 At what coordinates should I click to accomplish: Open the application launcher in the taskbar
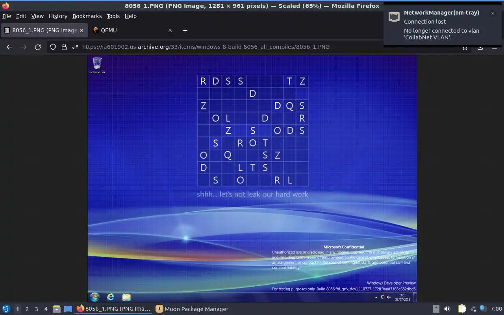click(x=6, y=309)
